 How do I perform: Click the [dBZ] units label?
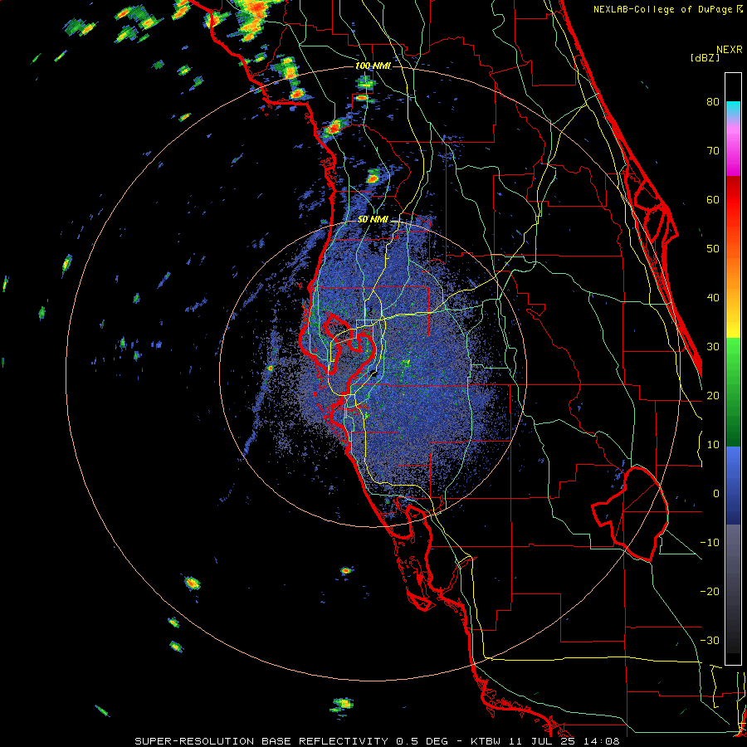tap(705, 57)
